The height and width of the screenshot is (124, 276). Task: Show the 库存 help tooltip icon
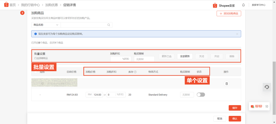click(x=135, y=72)
